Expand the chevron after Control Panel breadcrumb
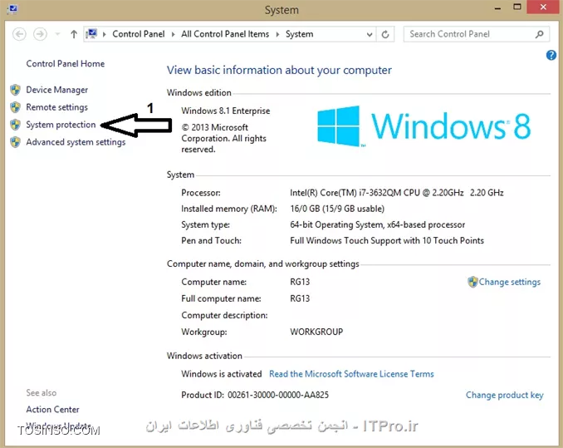Viewport: 563px width, 448px height. pos(173,34)
